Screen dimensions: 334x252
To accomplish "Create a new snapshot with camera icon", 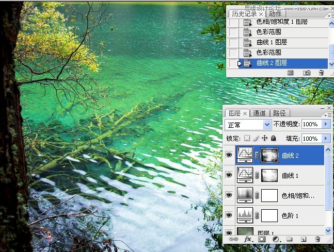I will tap(306, 73).
